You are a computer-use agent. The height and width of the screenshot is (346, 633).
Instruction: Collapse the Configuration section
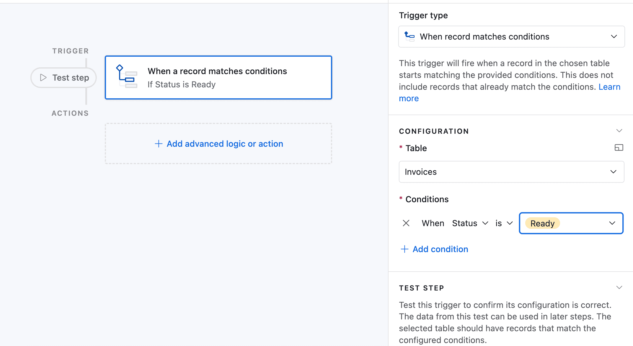click(x=619, y=131)
